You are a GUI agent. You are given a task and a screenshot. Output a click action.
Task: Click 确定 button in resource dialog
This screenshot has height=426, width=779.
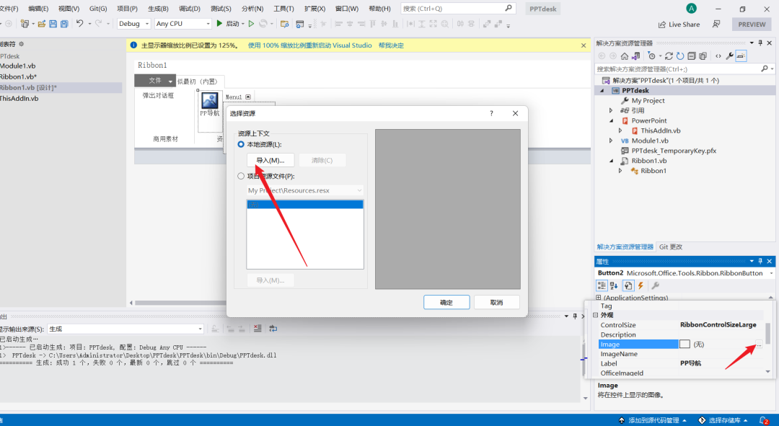tap(446, 302)
